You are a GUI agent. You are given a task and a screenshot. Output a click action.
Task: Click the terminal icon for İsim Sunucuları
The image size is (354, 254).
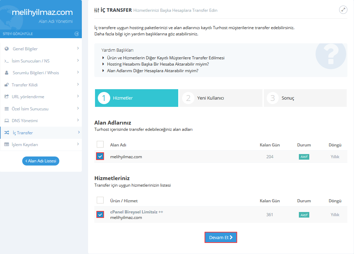pos(6,61)
